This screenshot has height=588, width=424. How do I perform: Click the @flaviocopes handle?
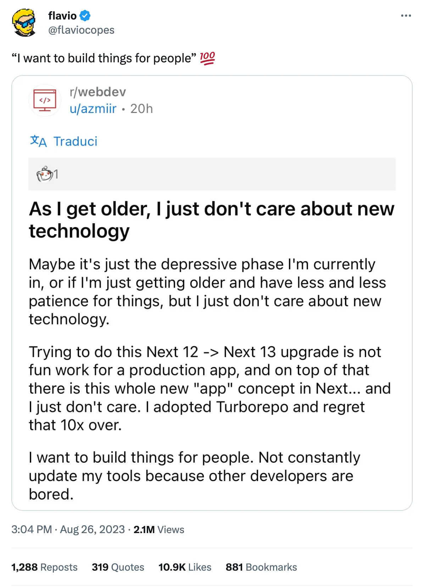pos(80,30)
